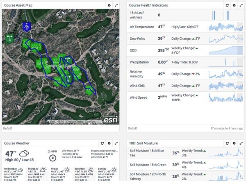This screenshot has width=246, height=186.
Task: Refresh the Course Health Indicators panel
Action: pyautogui.click(x=227, y=5)
